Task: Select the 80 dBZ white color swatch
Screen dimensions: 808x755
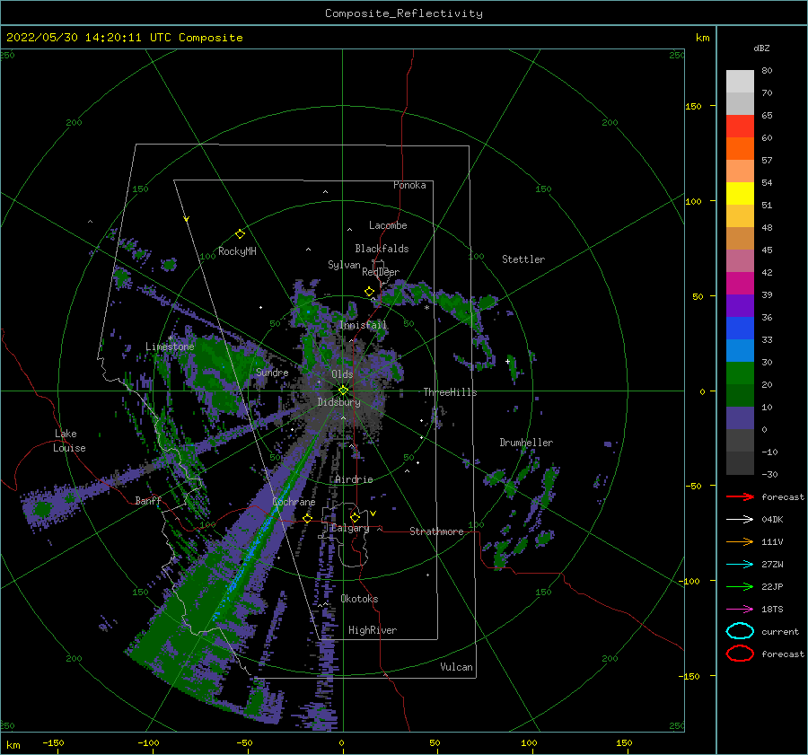Action: point(740,81)
